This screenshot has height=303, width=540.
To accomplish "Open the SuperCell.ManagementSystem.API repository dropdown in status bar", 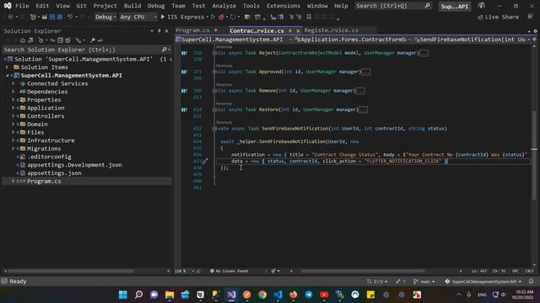I will pyautogui.click(x=483, y=281).
